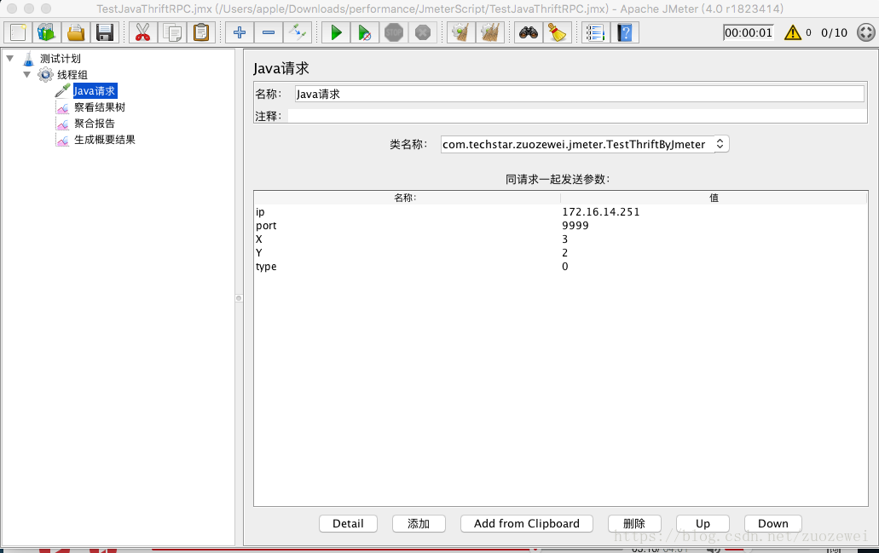The image size is (879, 553).
Task: Click the 00:00:01 elapsed time display
Action: pyautogui.click(x=749, y=32)
